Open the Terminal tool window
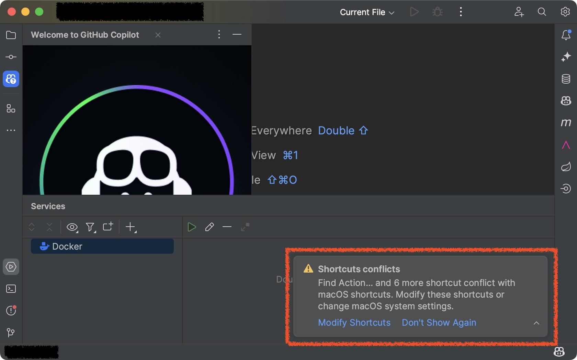This screenshot has height=360, width=577. 11,289
